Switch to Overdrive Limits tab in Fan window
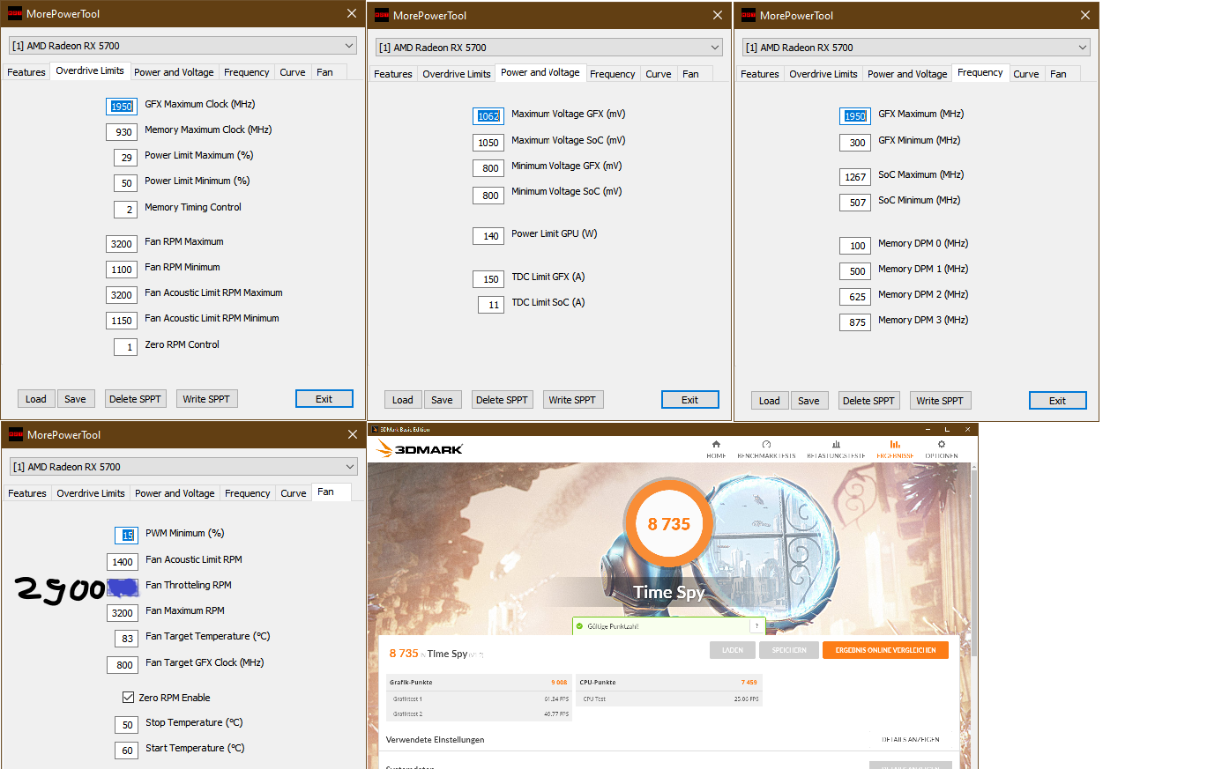 pyautogui.click(x=91, y=493)
